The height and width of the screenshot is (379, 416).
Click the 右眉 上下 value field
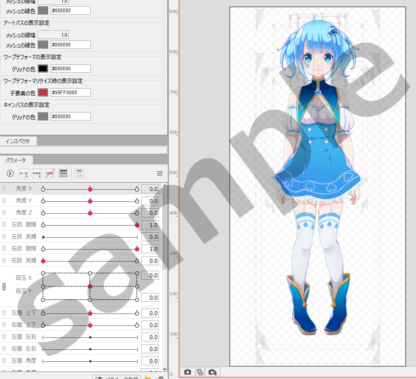click(150, 325)
